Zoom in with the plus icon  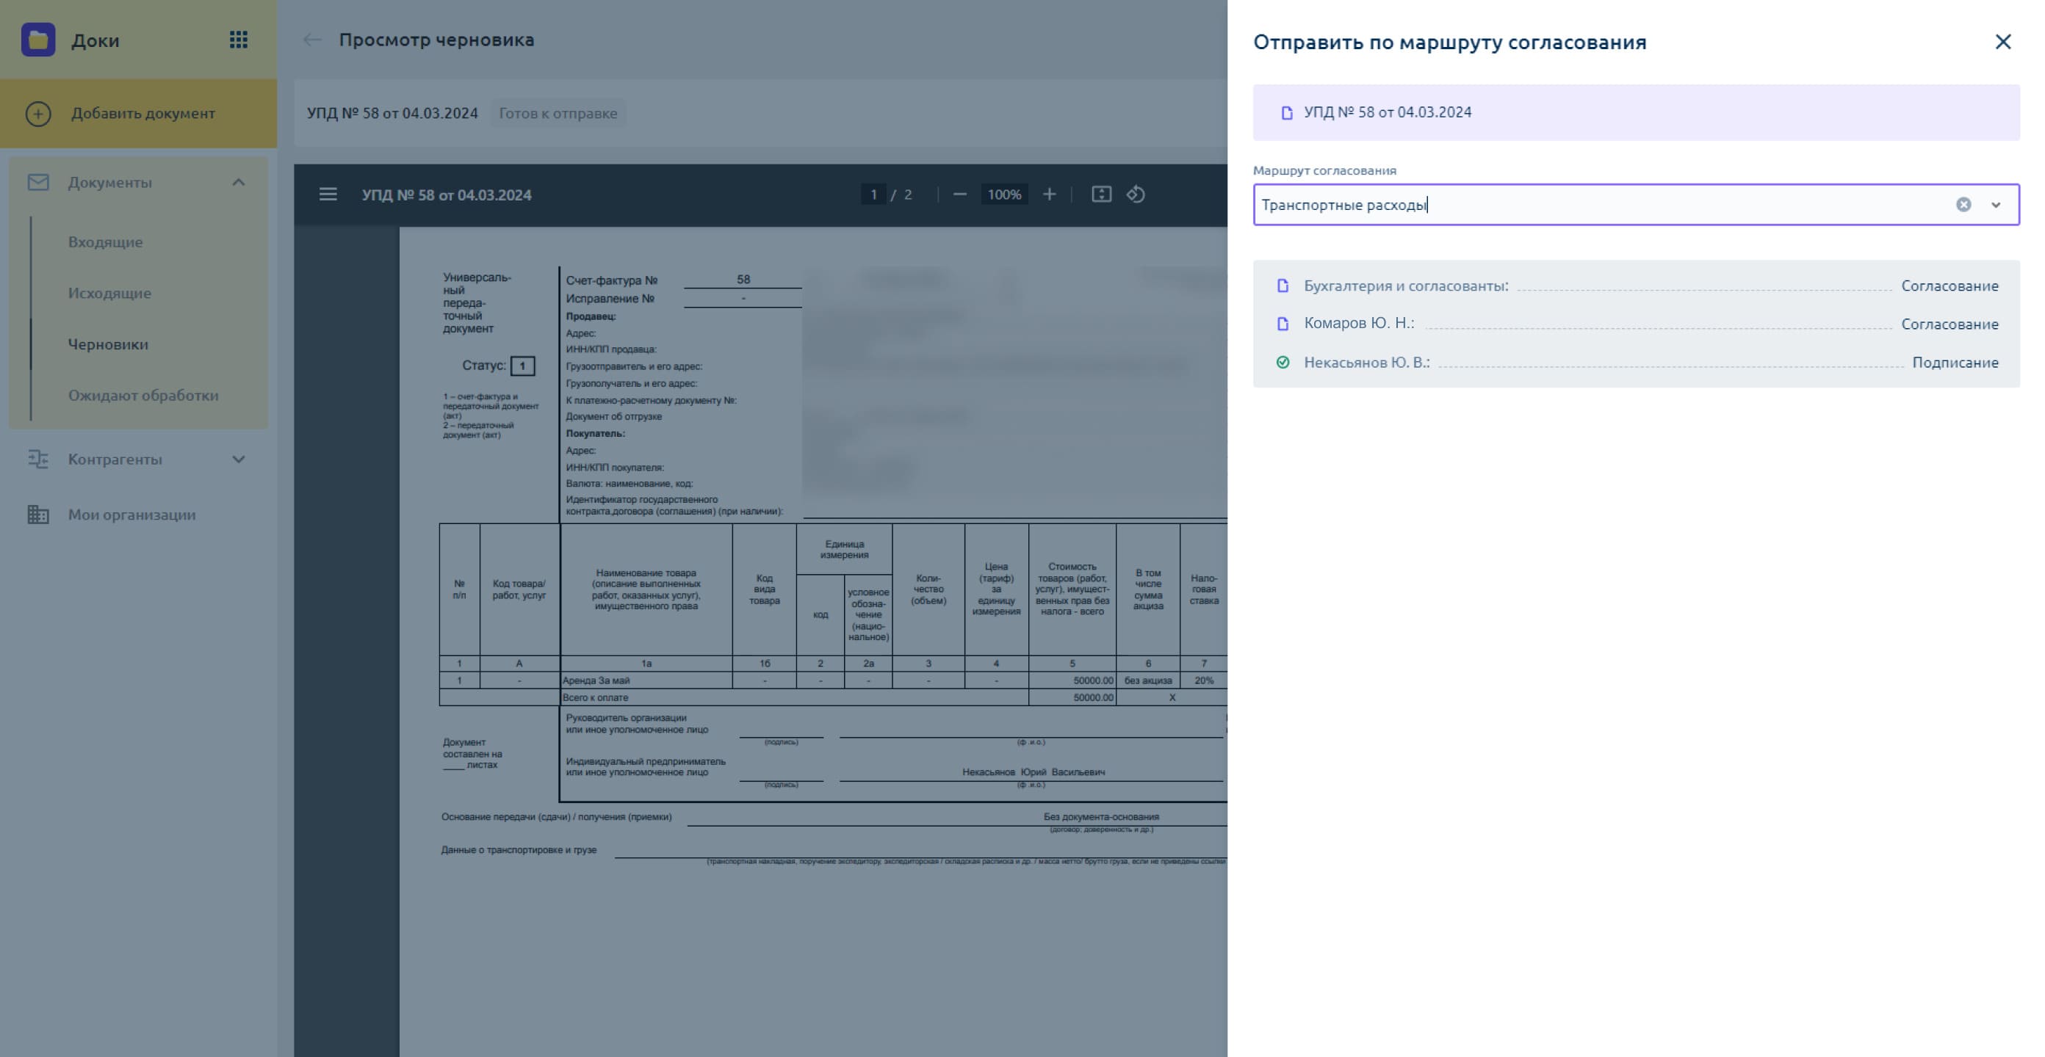pos(1050,195)
